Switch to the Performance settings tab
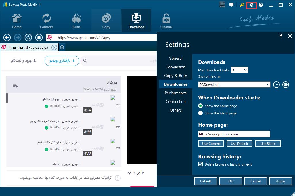295x196 pixels. pyautogui.click(x=175, y=93)
